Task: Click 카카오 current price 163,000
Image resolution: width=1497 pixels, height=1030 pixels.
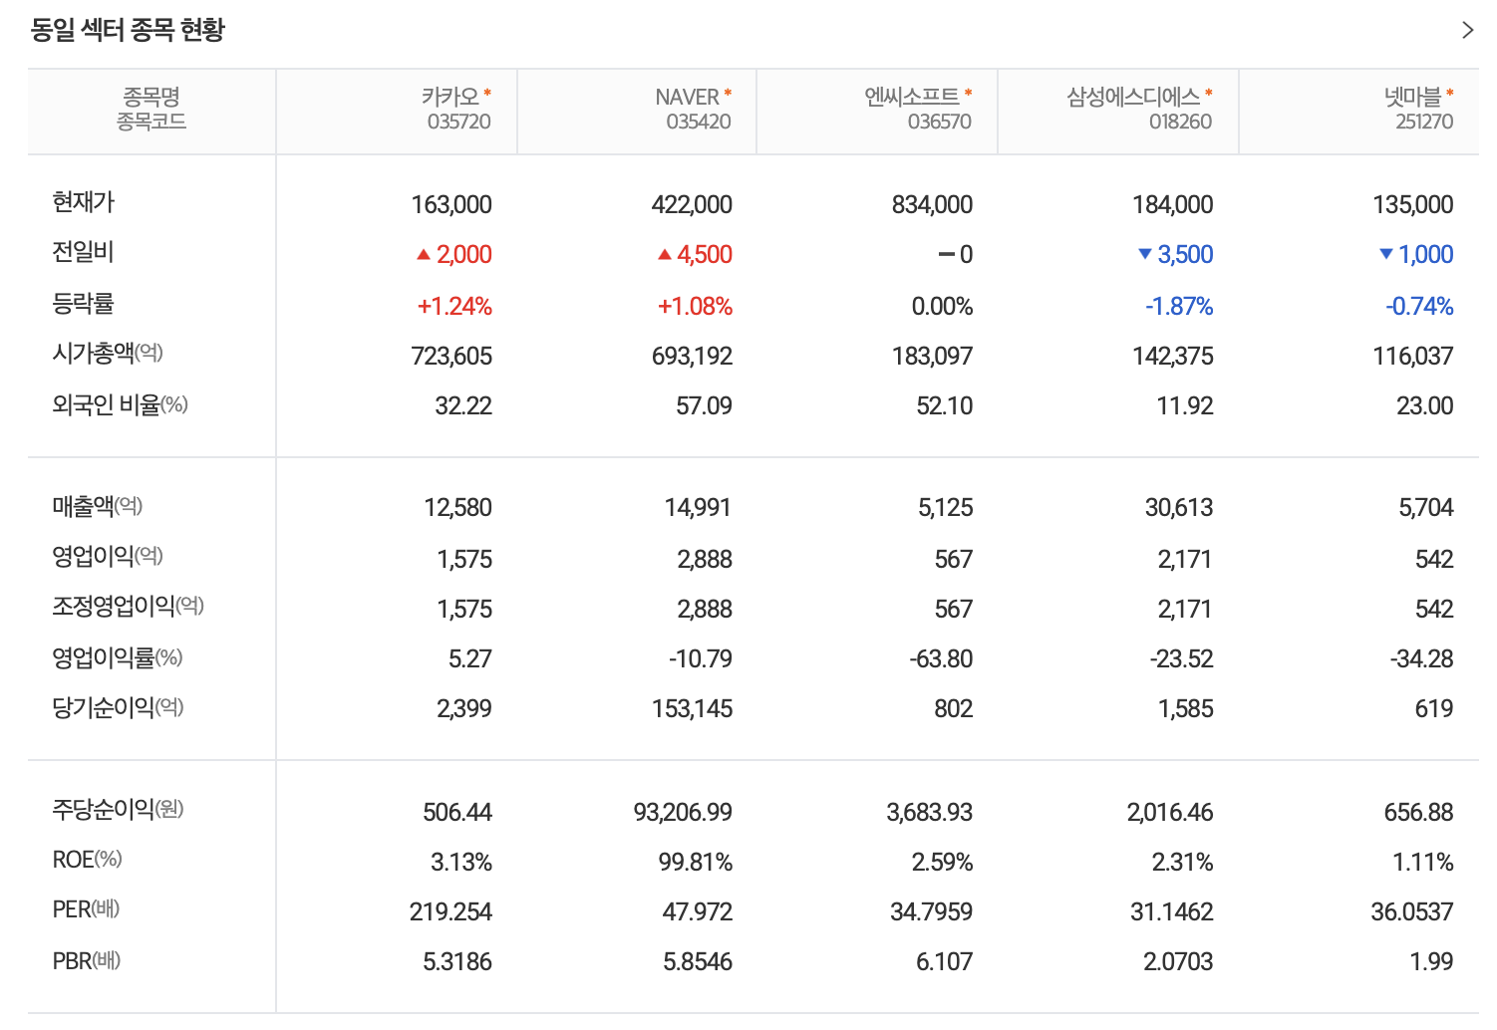Action: point(451,204)
